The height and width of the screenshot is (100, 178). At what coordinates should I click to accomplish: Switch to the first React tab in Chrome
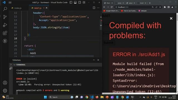point(107,3)
